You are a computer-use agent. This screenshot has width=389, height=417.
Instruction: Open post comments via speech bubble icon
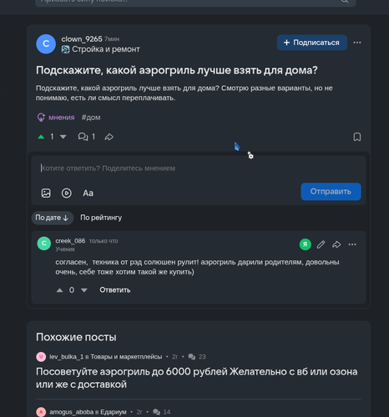click(83, 137)
